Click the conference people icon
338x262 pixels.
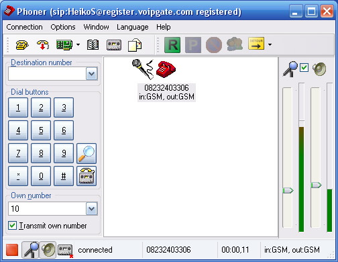pyautogui.click(x=235, y=44)
